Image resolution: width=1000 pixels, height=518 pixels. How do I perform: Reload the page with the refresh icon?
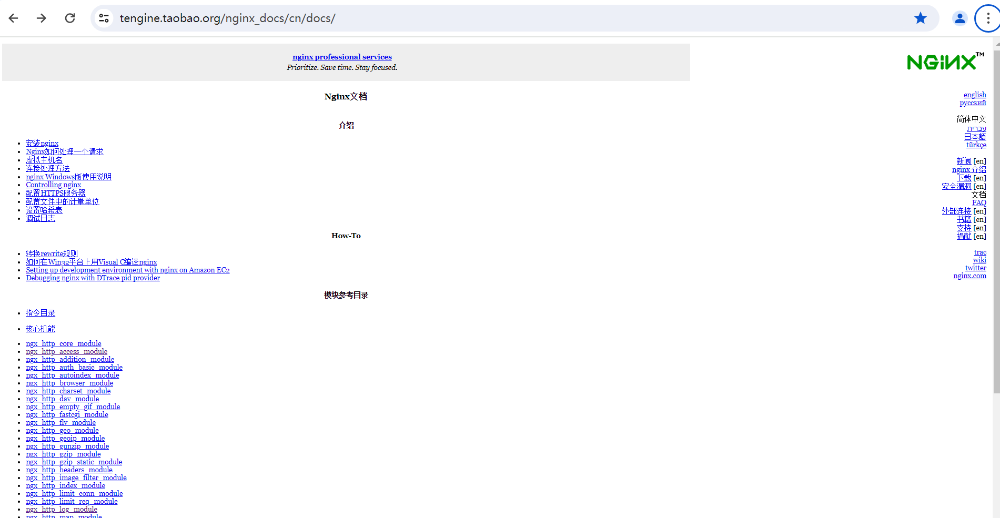pos(70,18)
